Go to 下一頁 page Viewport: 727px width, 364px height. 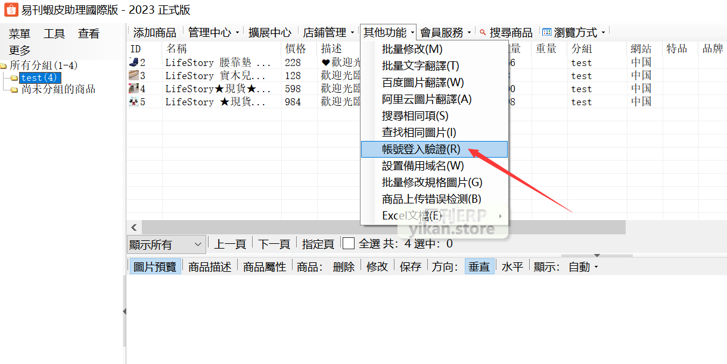pyautogui.click(x=274, y=244)
